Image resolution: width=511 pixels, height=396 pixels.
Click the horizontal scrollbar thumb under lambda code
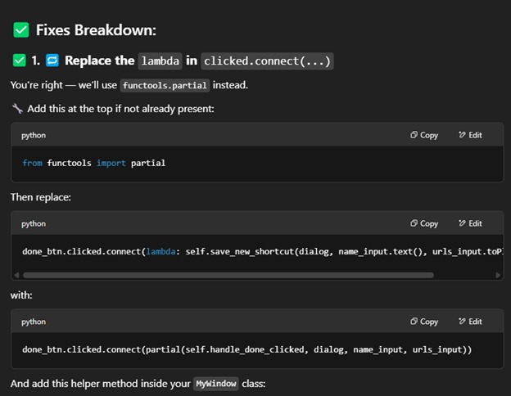pyautogui.click(x=228, y=275)
